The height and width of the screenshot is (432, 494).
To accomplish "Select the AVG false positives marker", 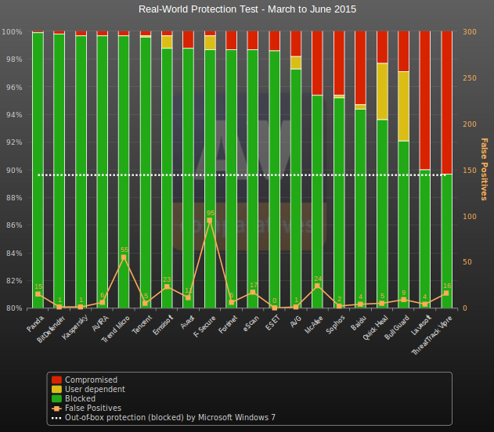I will (296, 307).
